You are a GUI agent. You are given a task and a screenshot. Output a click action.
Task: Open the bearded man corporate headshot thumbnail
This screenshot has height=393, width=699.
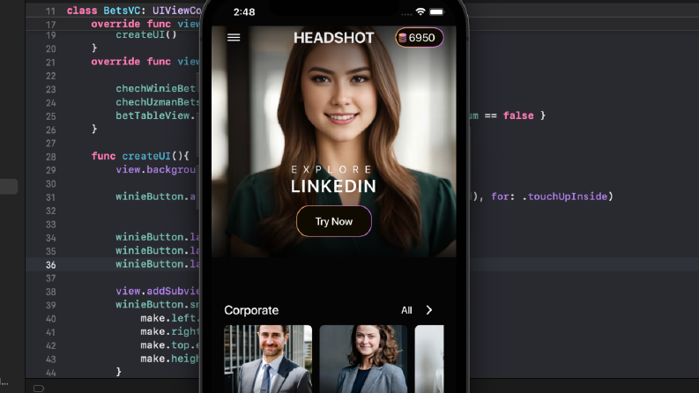[268, 359]
